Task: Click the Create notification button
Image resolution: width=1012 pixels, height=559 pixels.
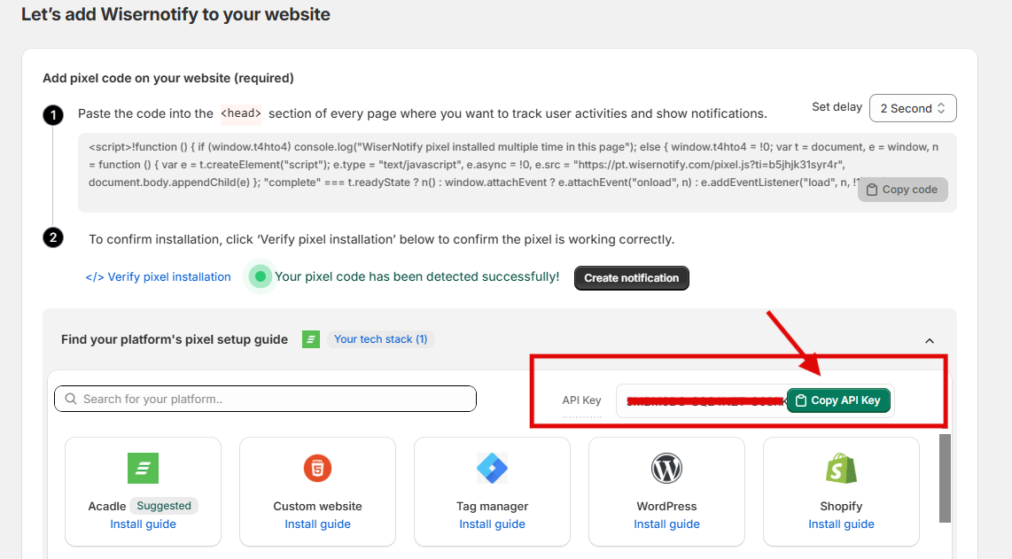Action: pos(631,278)
